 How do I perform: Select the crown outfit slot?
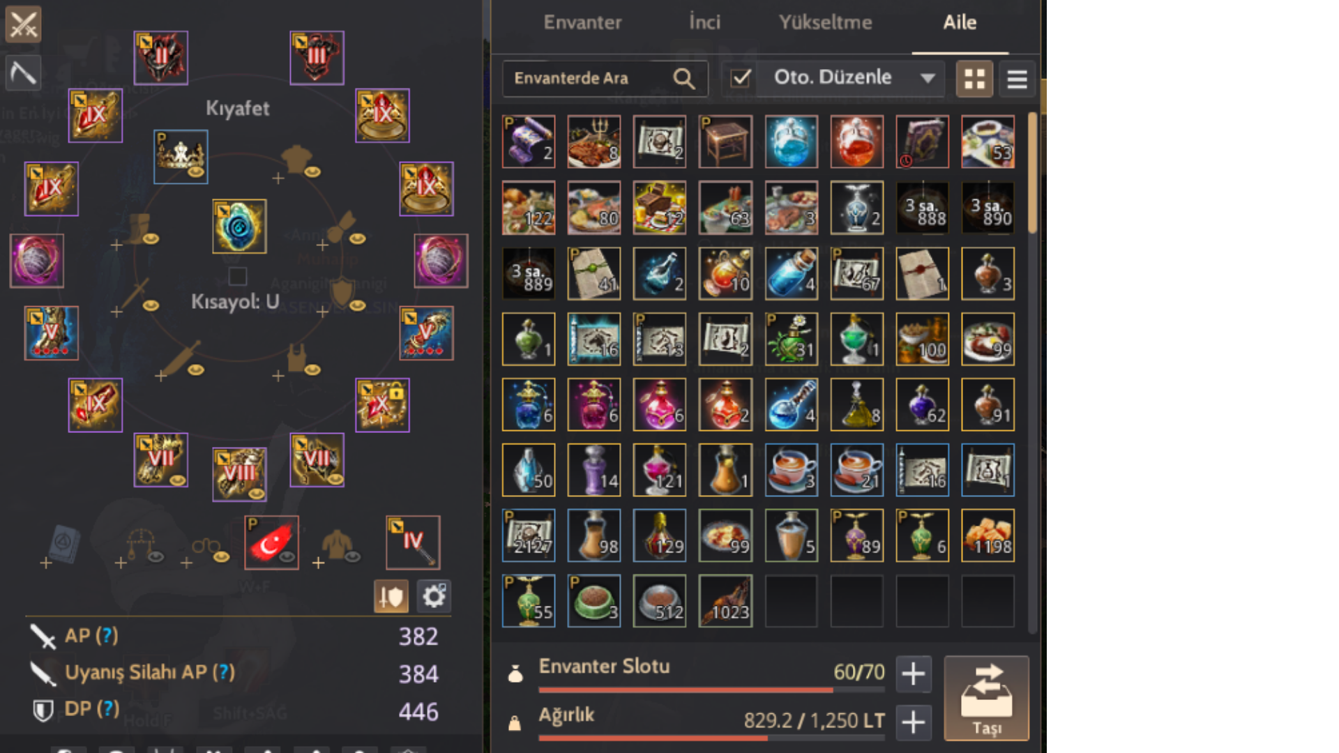[181, 157]
